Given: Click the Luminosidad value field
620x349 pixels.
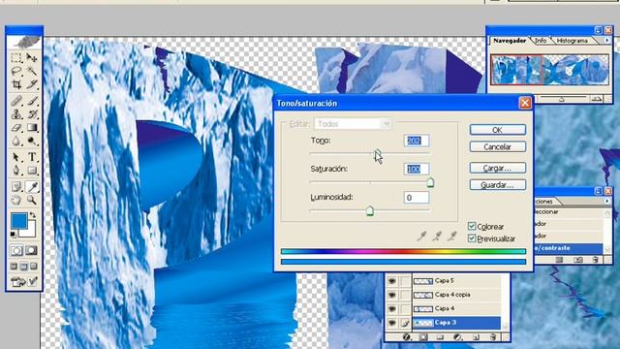Looking at the screenshot, I should click(417, 198).
